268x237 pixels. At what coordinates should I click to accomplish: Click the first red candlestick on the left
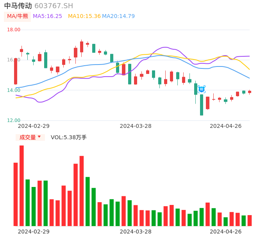16,71
